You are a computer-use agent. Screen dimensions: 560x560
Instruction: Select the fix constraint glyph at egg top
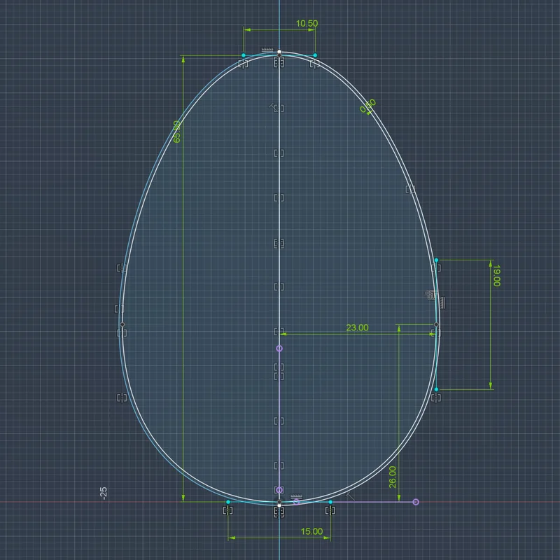click(267, 50)
